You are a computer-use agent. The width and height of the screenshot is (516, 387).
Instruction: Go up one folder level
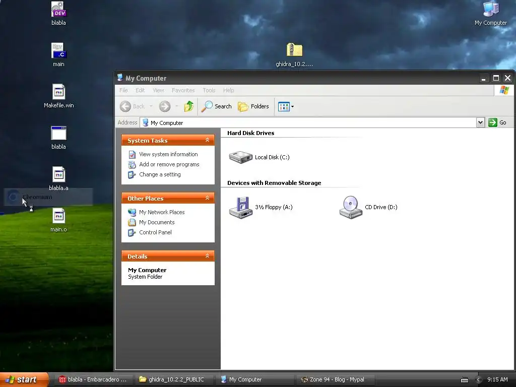pos(188,106)
